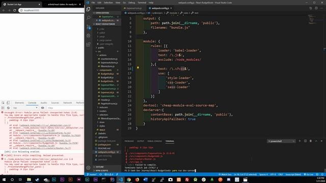Click the lightbulb quick-fix icon on line 16
The width and height of the screenshot is (326, 183).
(138, 68)
